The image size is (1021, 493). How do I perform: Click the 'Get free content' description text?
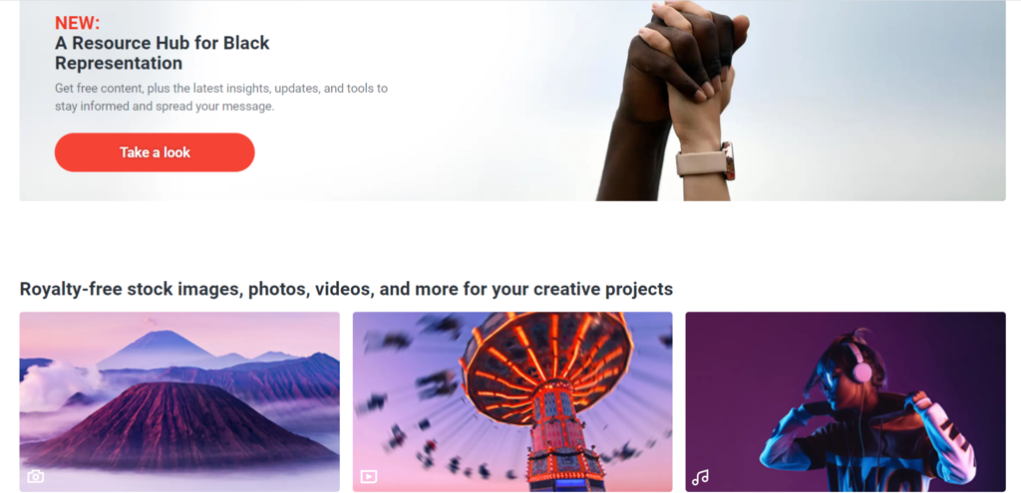[x=221, y=97]
